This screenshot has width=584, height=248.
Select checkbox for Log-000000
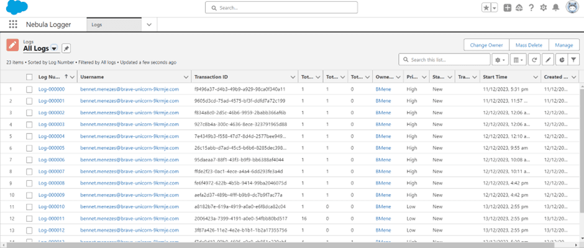click(29, 90)
